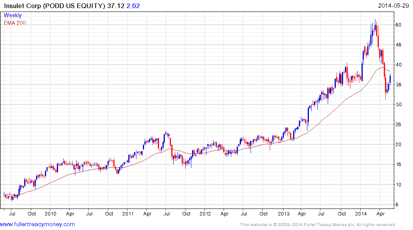Click the 25 price axis label

tap(398, 125)
